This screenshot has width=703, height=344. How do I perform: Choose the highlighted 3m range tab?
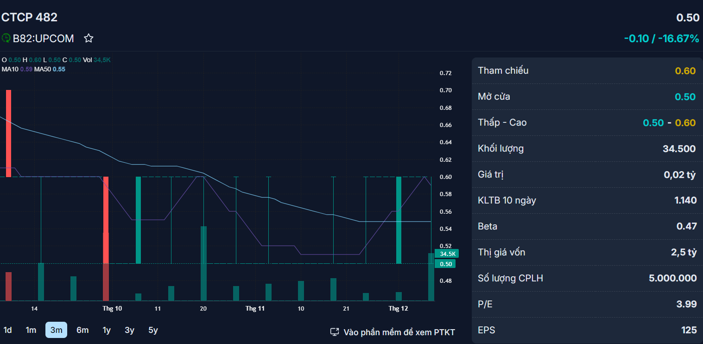56,330
